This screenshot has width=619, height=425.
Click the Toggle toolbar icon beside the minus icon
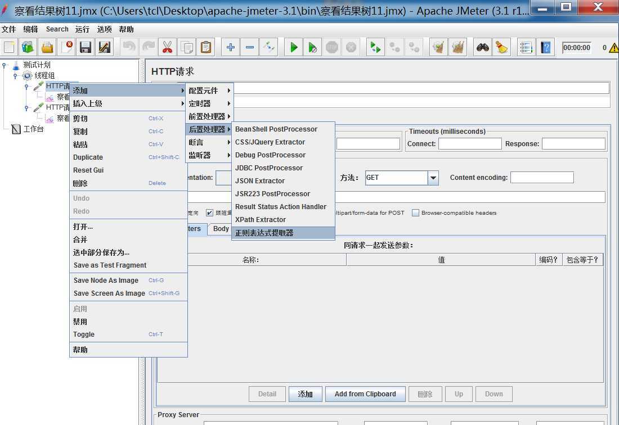tap(269, 48)
